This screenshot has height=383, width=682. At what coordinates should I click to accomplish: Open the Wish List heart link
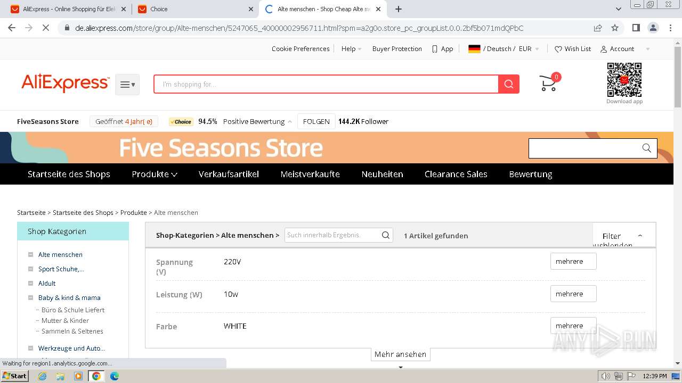tap(573, 48)
